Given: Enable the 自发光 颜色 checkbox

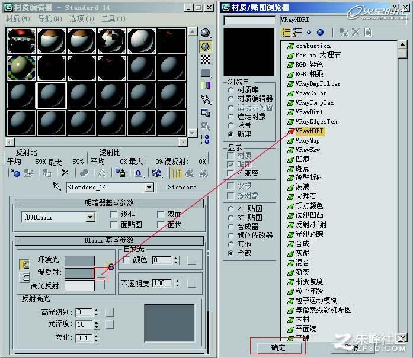Looking at the screenshot, I should (126, 260).
